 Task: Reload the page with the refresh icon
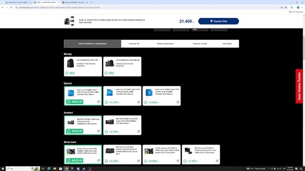tap(11, 8)
